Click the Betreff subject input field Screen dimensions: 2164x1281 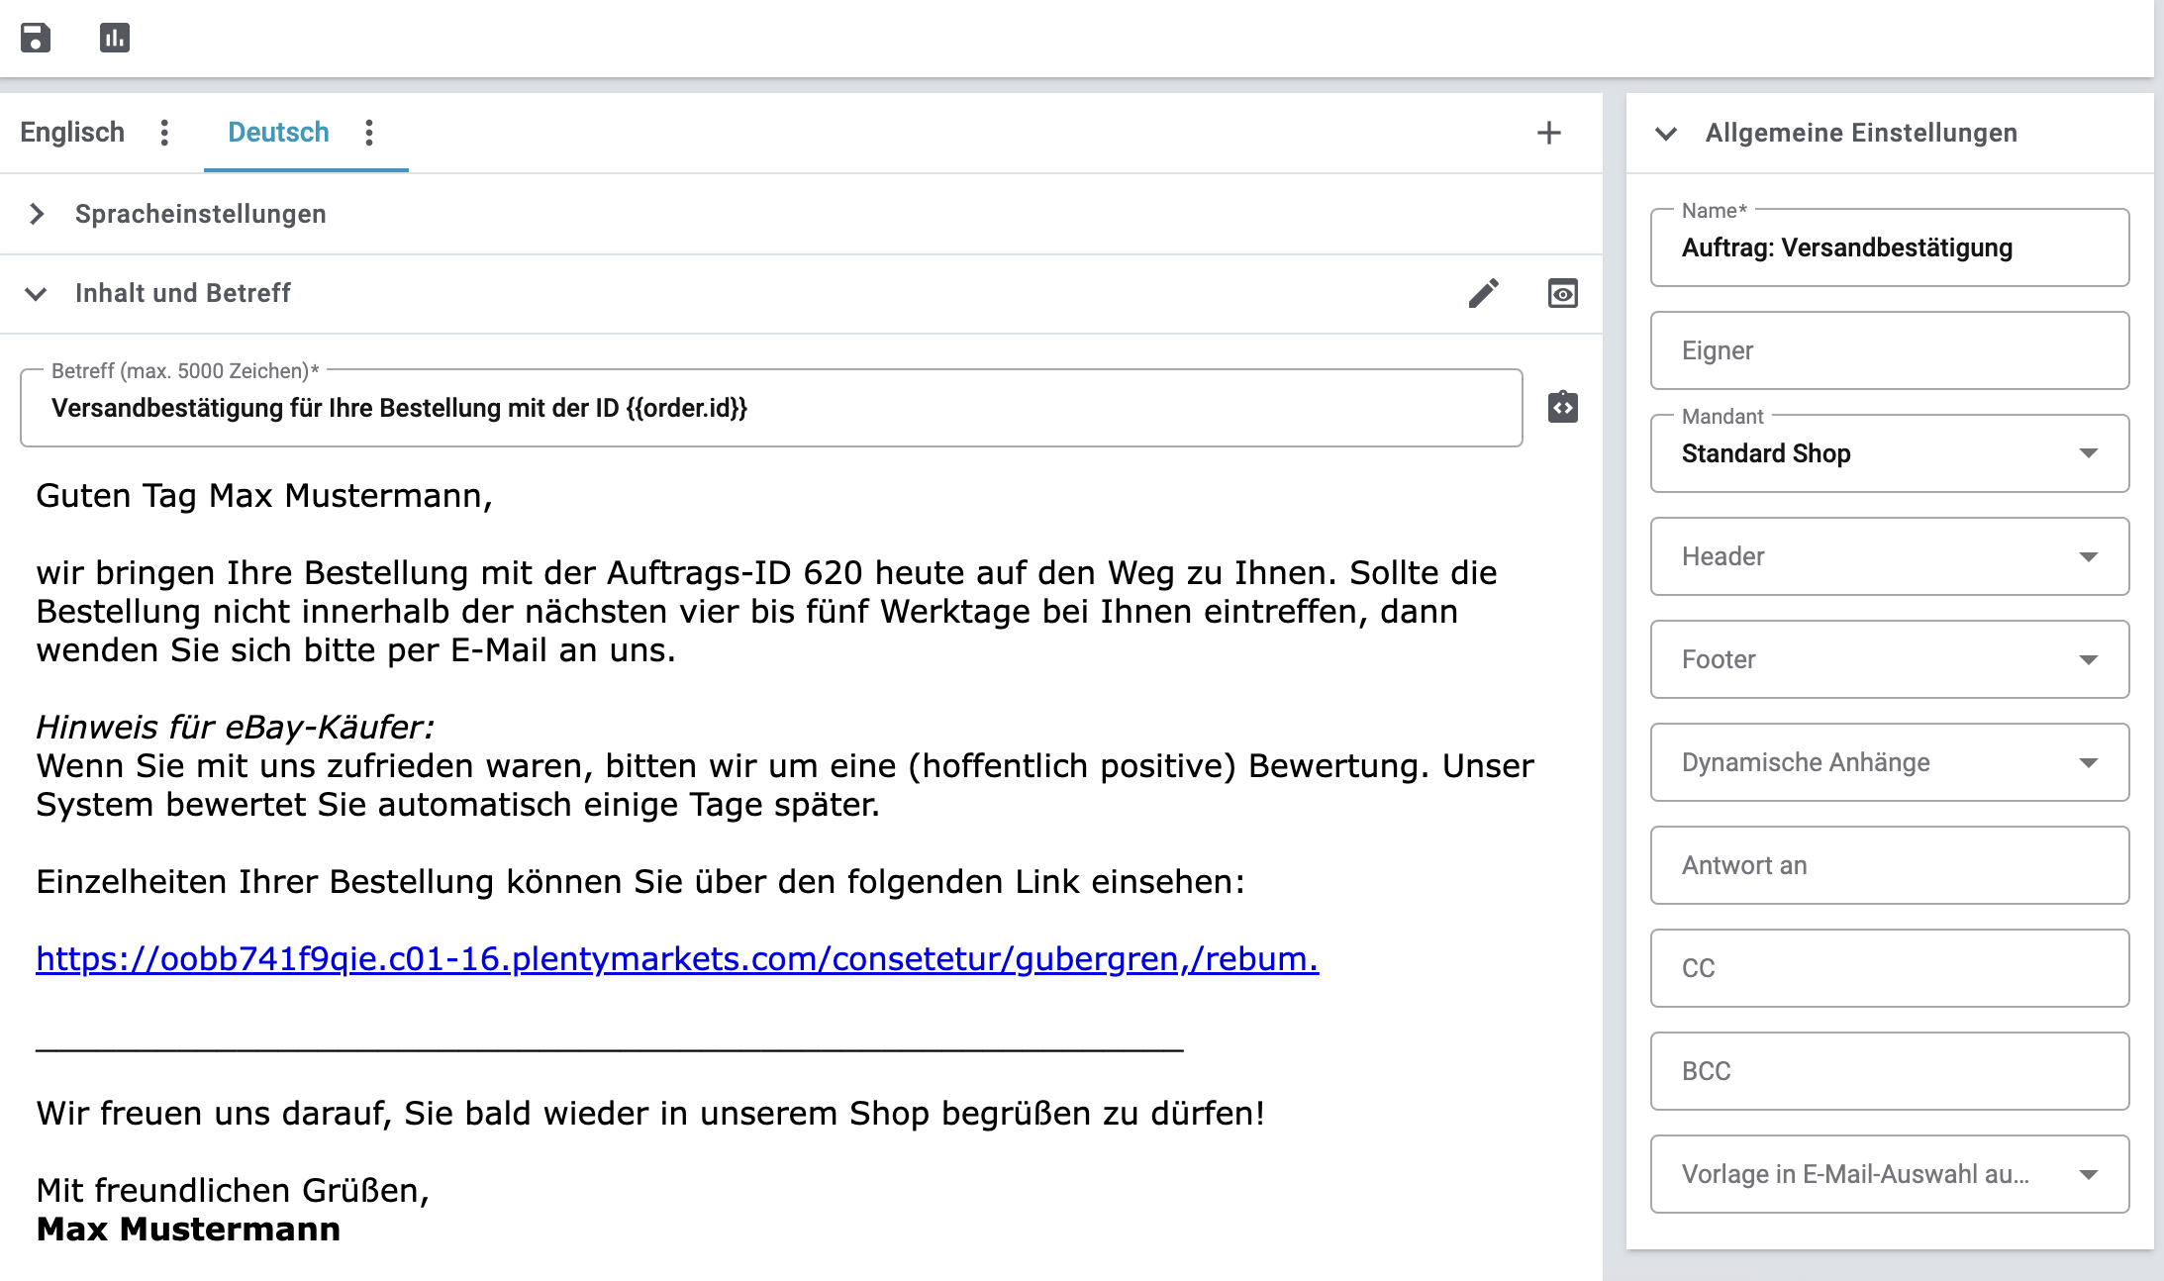770,408
